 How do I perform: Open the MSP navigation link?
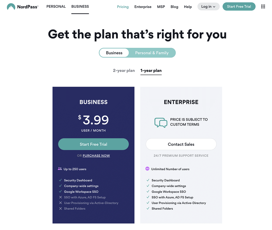point(161,7)
